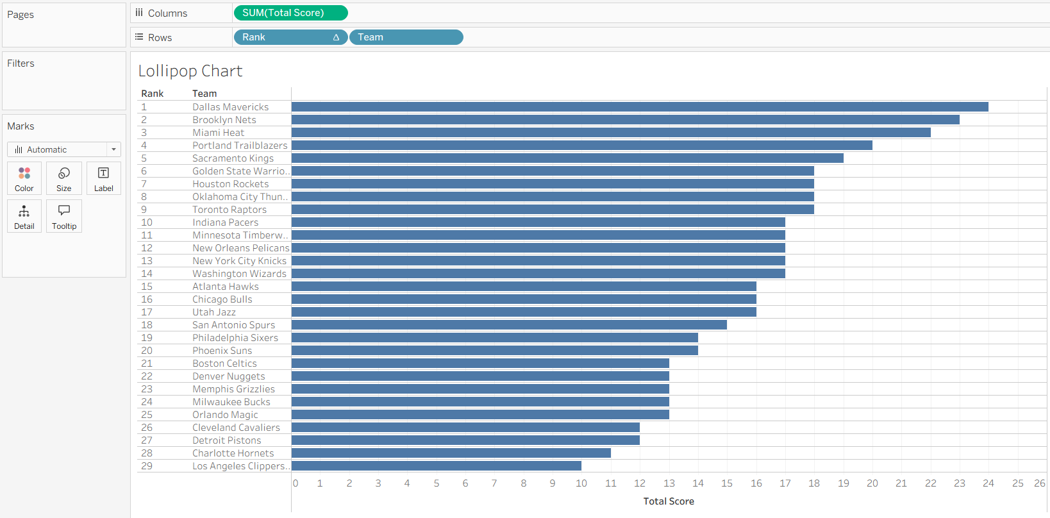Click the Cleveland Cavaliers team label

(237, 428)
